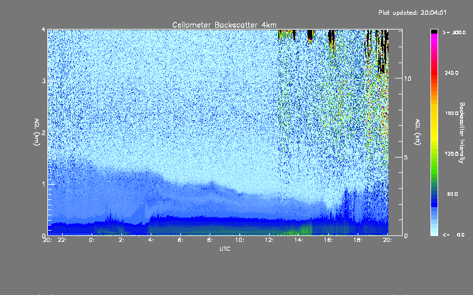Click the "UTC" time axis label
The image size is (473, 295).
[x=225, y=249]
